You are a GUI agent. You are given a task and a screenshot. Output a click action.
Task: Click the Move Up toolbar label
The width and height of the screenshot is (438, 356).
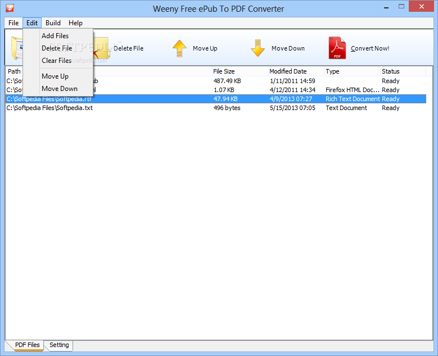pos(205,48)
